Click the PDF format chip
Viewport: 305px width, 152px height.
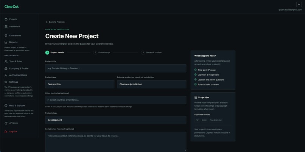197,120
